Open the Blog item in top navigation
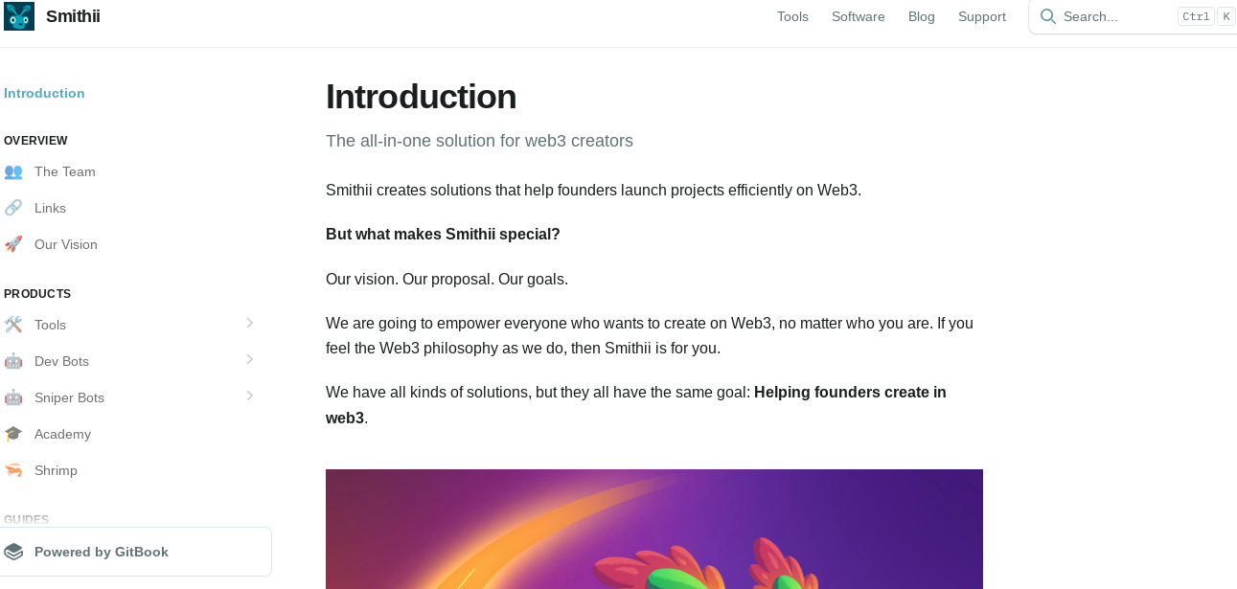Viewport: 1237px width, 589px height. (922, 16)
